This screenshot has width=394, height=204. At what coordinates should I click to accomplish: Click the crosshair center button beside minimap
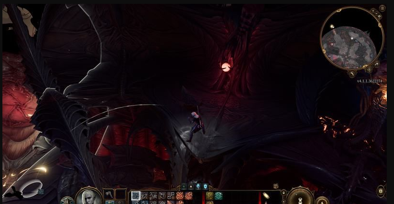(x=369, y=70)
